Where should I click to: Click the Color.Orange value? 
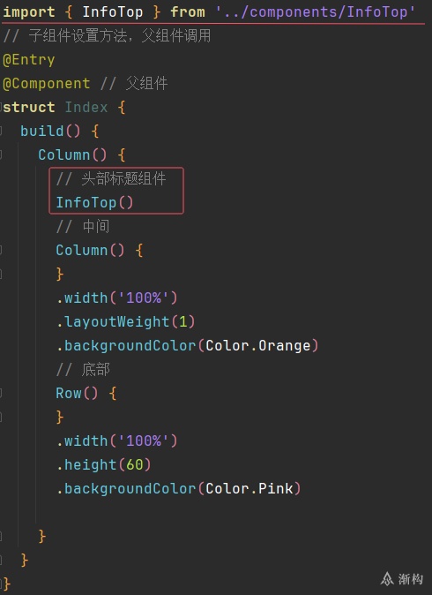[x=258, y=346]
